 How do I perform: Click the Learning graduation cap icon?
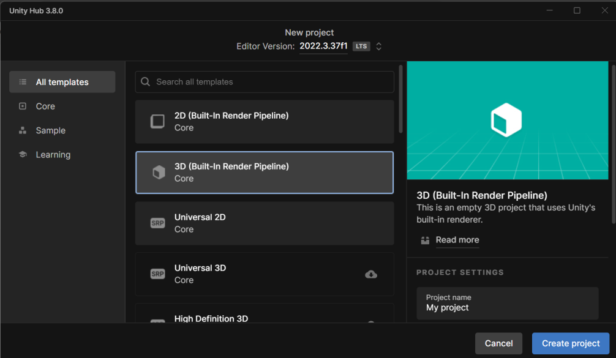tap(23, 154)
